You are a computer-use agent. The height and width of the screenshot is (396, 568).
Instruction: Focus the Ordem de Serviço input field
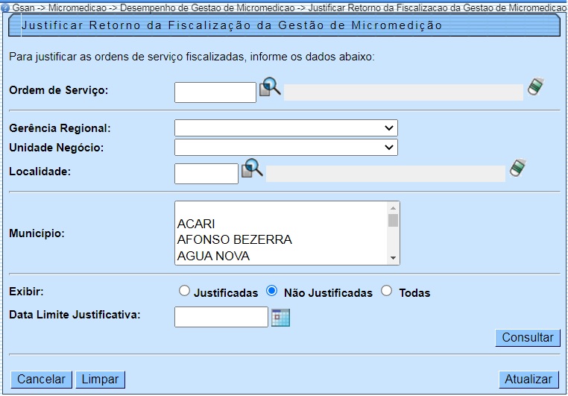coord(215,92)
